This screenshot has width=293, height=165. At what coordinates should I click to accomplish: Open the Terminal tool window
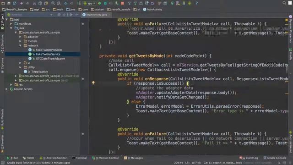pyautogui.click(x=79, y=158)
